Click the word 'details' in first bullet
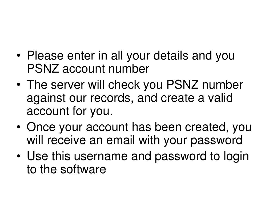 [x=171, y=56]
